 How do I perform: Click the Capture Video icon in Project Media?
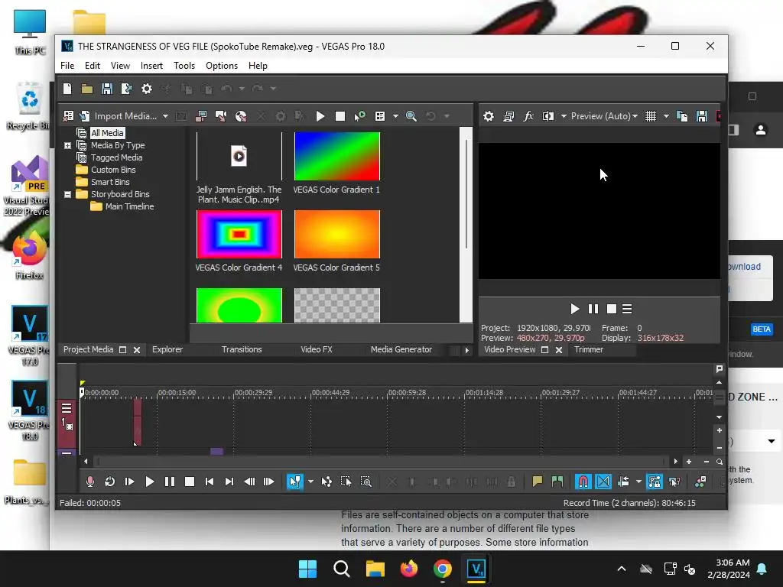(x=201, y=116)
